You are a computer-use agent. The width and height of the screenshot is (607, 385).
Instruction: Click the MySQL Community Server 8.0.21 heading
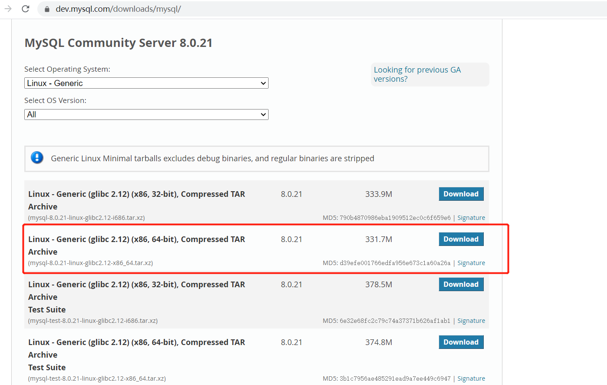118,43
